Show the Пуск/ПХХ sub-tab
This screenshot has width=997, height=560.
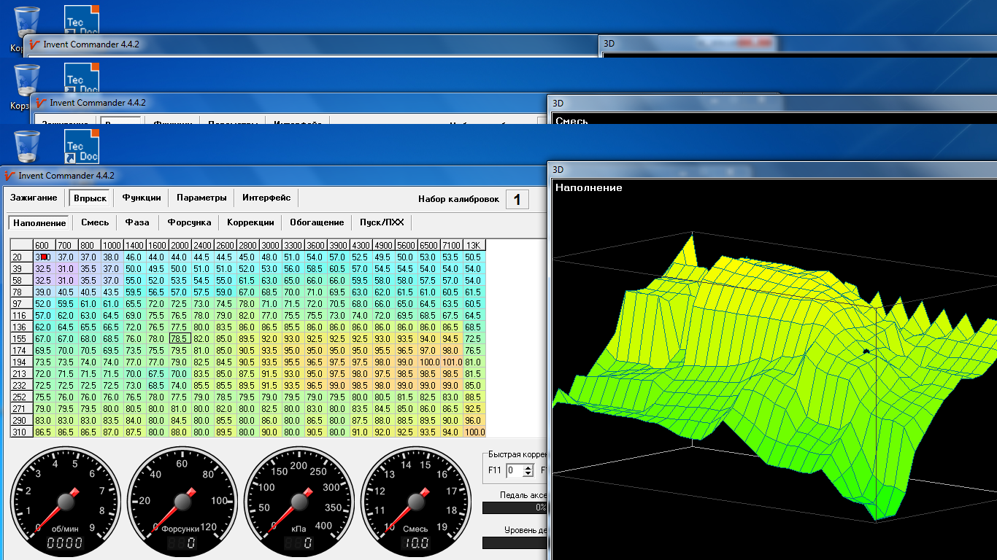click(382, 222)
